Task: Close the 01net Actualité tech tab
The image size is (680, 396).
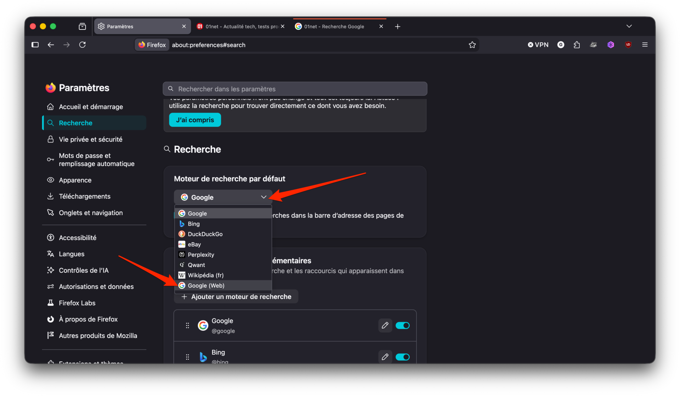Action: pos(283,27)
